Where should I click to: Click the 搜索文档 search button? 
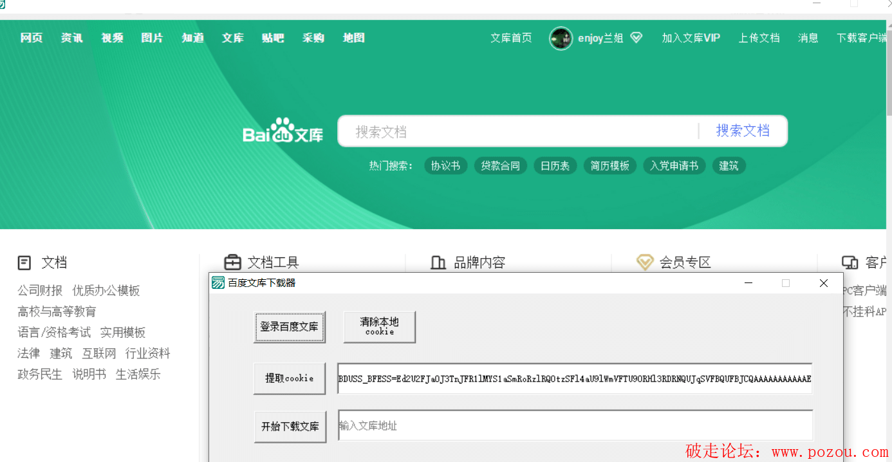coord(743,131)
